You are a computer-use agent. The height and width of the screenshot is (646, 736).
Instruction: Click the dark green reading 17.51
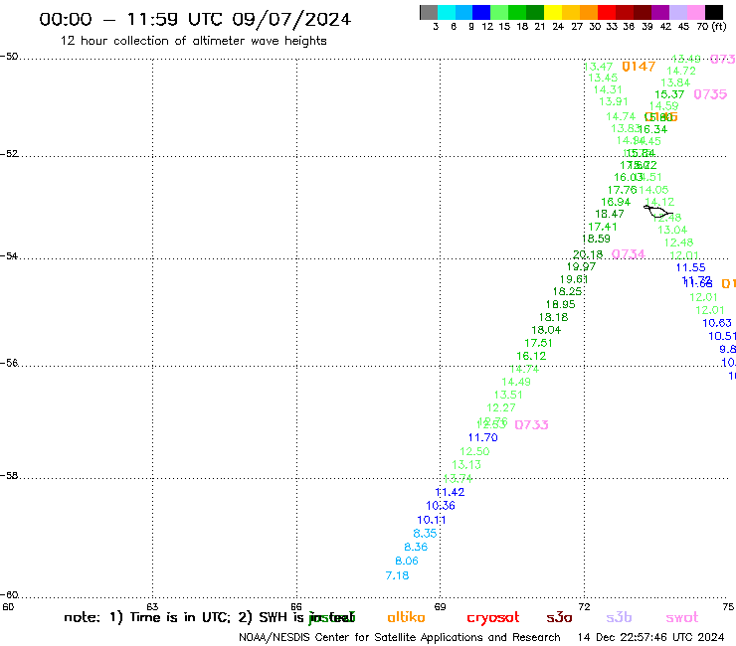538,343
